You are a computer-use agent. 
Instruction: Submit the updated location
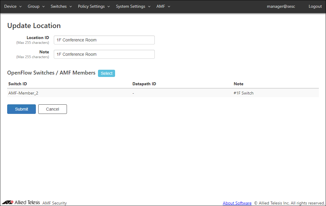22,109
